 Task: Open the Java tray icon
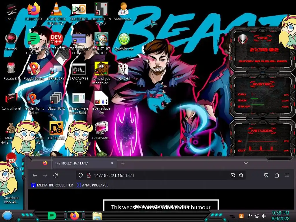pos(241,216)
